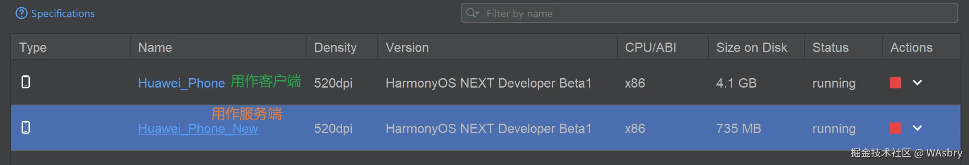The height and width of the screenshot is (165, 969).
Task: Sort by the Density column header
Action: (x=335, y=47)
